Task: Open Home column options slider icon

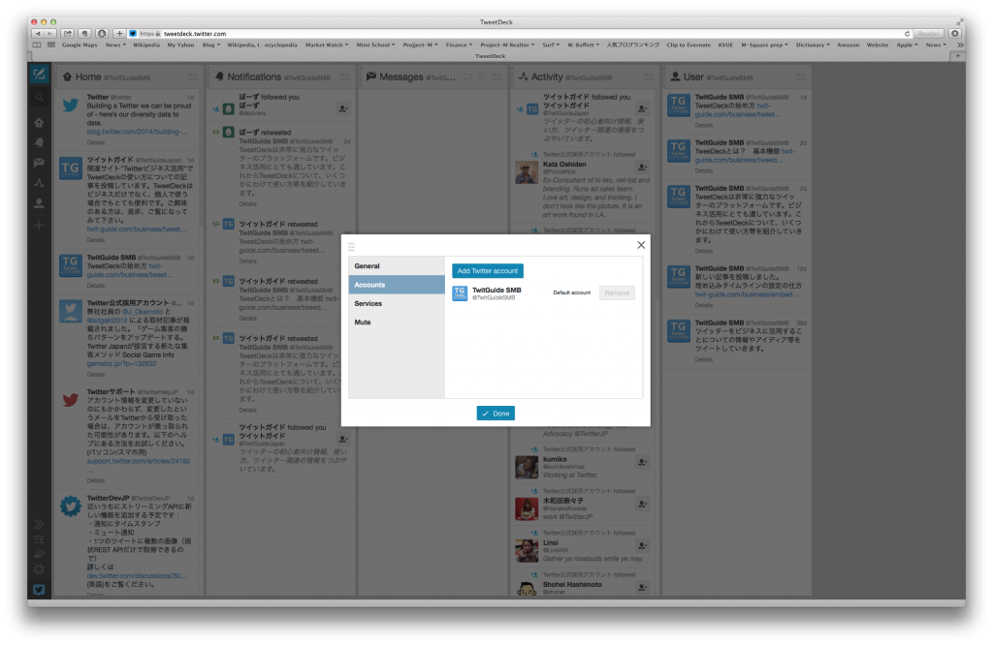Action: tap(192, 77)
